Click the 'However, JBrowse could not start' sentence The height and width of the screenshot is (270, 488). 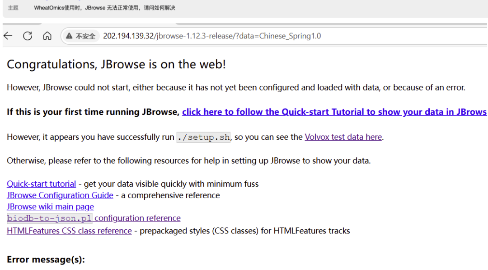click(x=236, y=87)
